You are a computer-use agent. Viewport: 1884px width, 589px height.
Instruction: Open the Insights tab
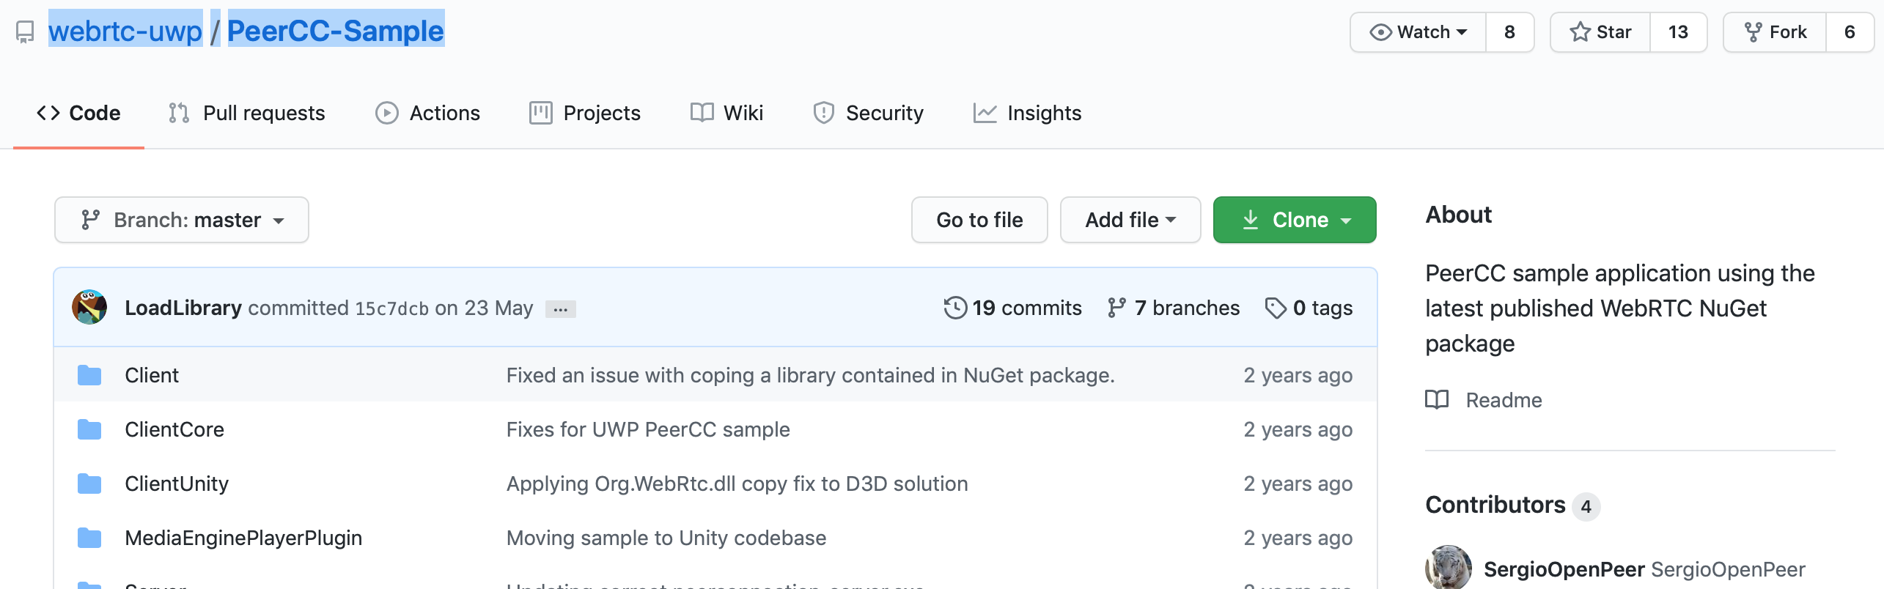[x=1028, y=113]
